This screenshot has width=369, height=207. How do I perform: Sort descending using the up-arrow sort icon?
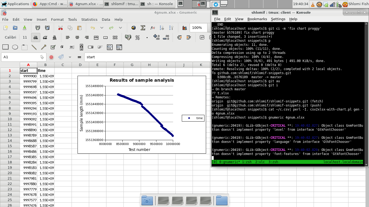tap(171, 28)
